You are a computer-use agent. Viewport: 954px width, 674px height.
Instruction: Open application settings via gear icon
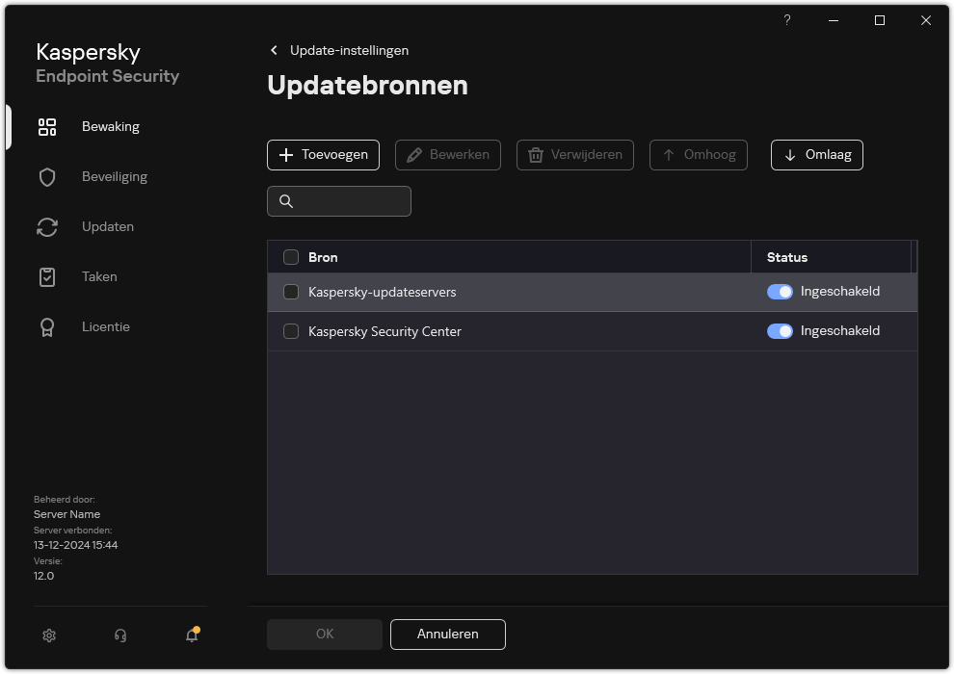pos(48,635)
